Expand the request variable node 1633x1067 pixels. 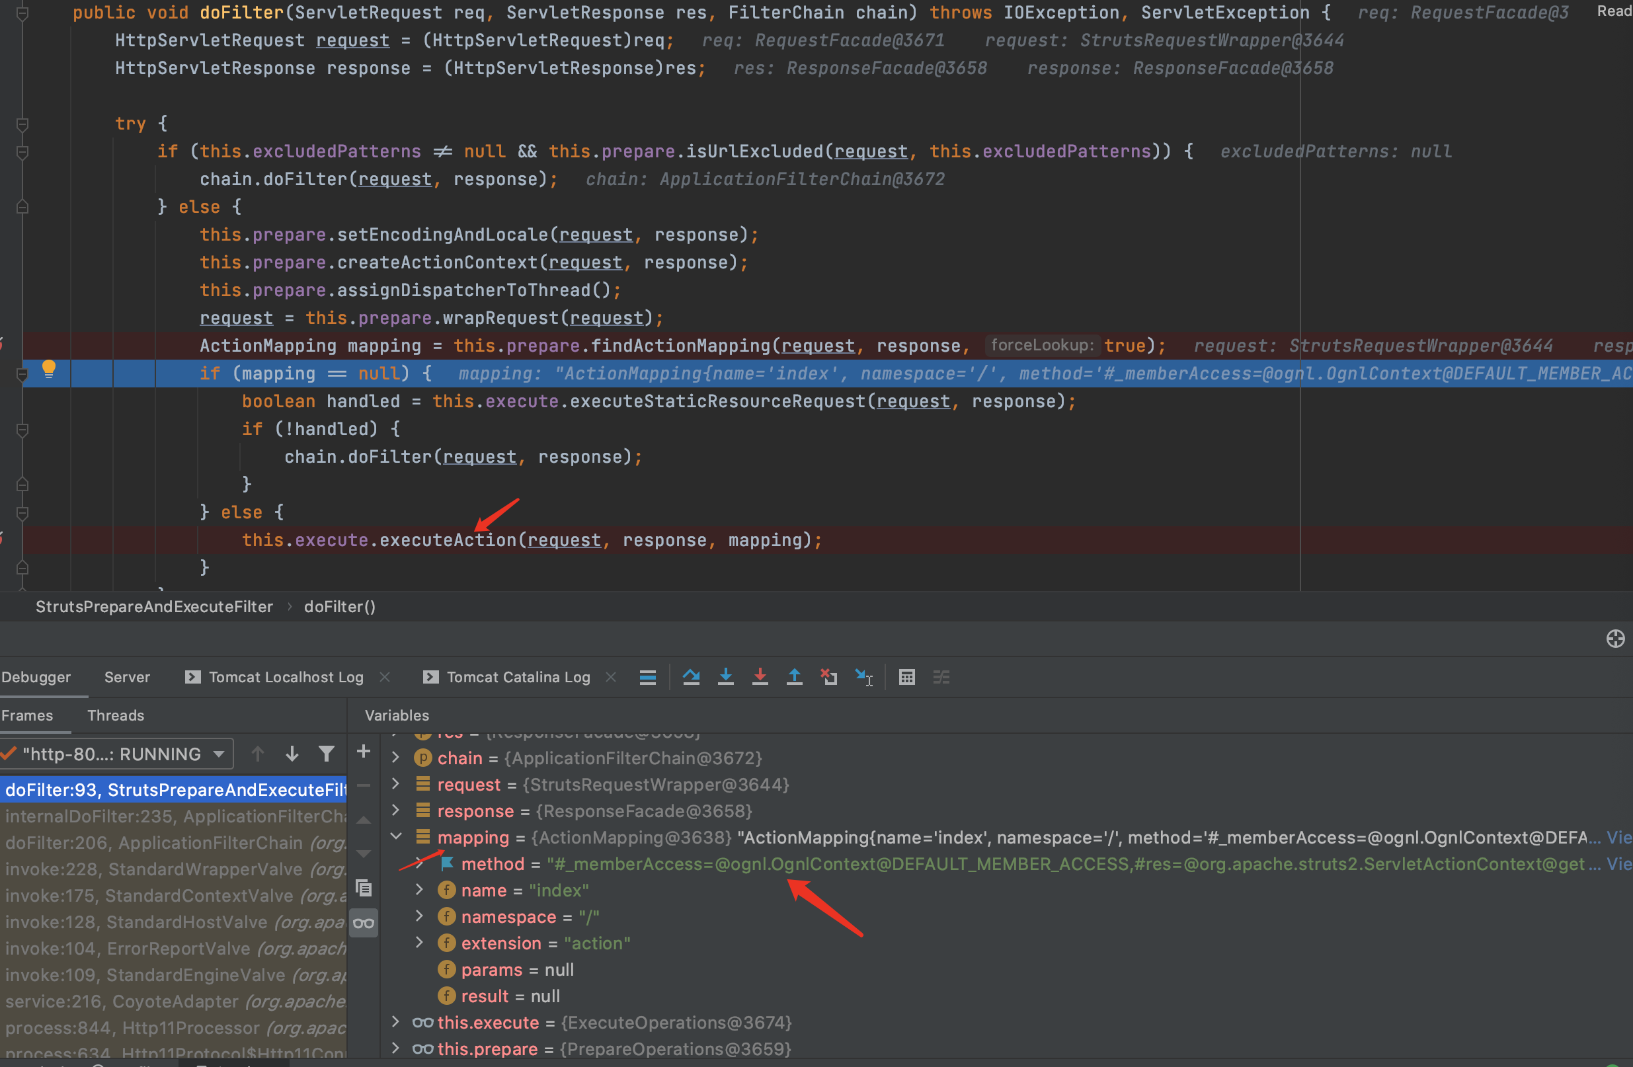click(x=396, y=783)
